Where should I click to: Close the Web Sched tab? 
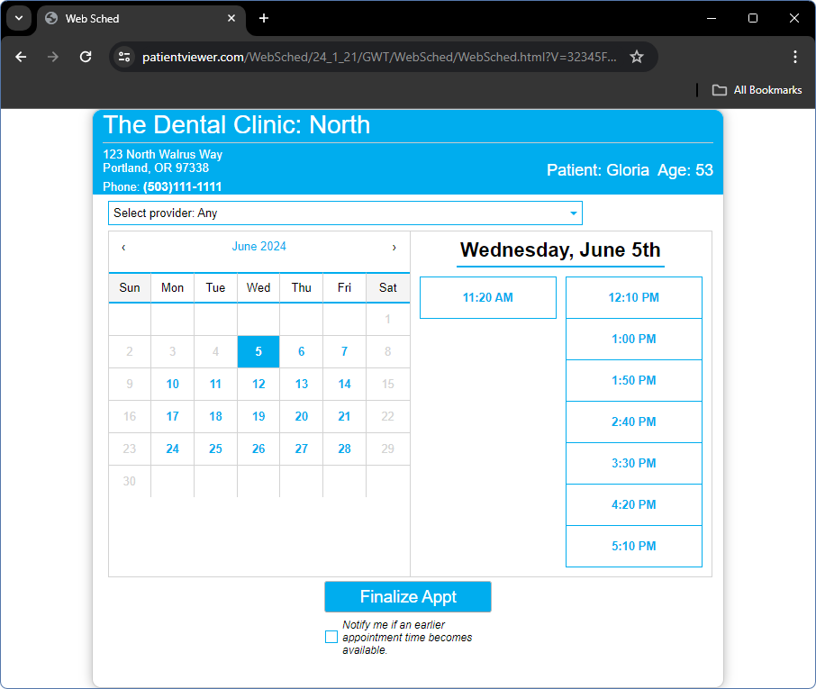coord(231,18)
